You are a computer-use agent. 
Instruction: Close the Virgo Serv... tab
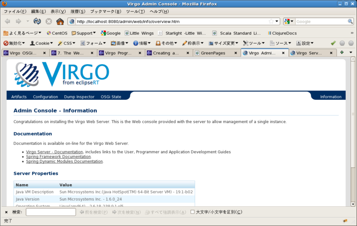[x=331, y=53]
